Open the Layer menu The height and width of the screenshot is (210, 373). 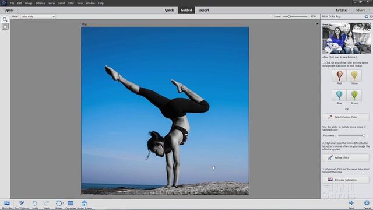click(x=52, y=3)
